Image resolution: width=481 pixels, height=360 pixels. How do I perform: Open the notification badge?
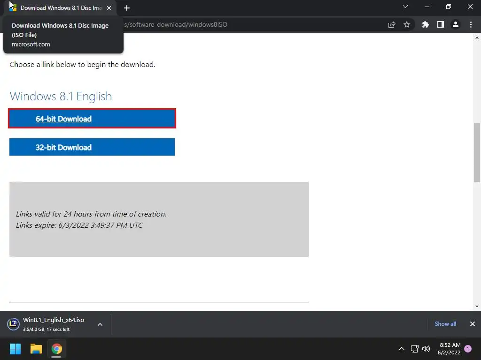pyautogui.click(x=468, y=349)
